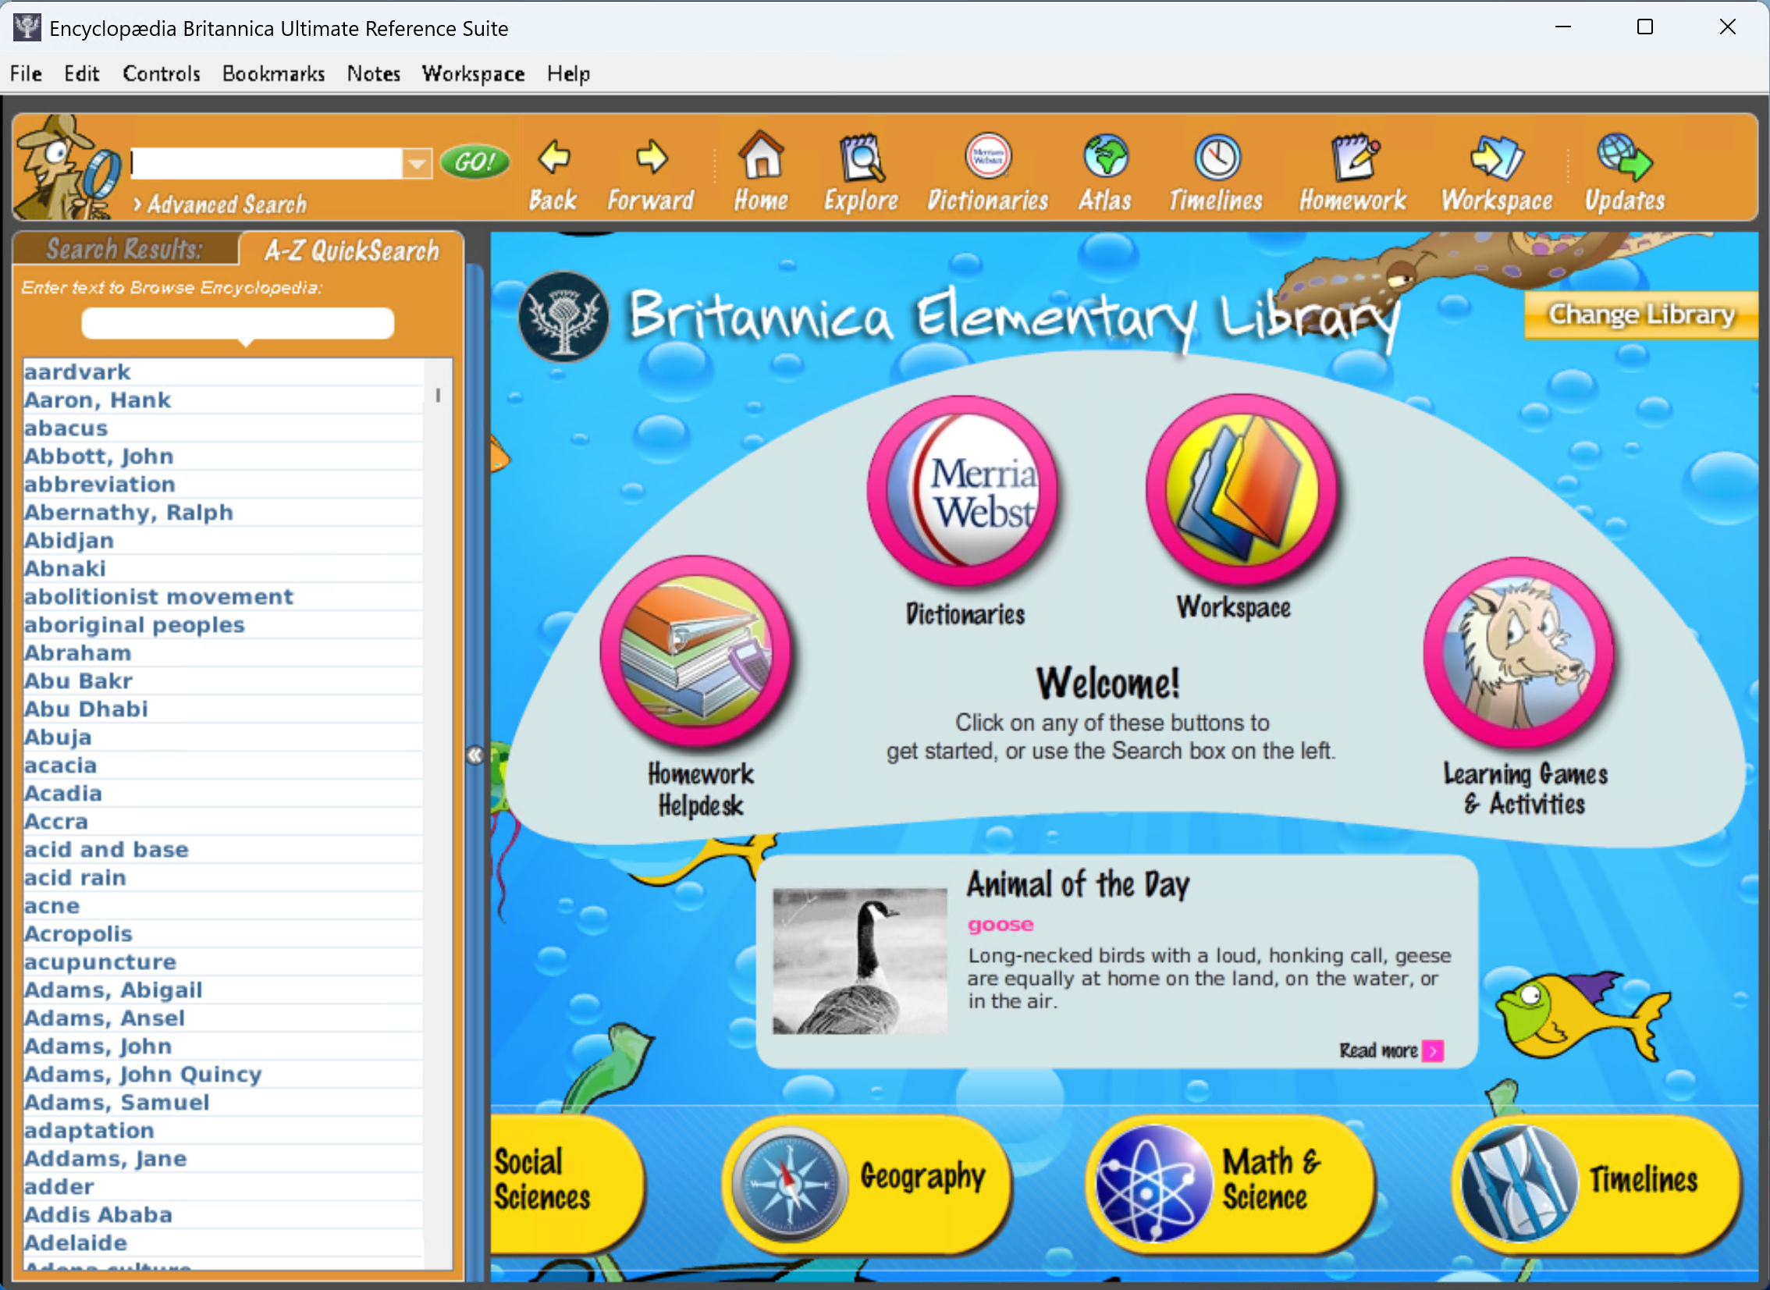Image resolution: width=1770 pixels, height=1290 pixels.
Task: Click the Britannica thistle logo
Action: point(563,317)
